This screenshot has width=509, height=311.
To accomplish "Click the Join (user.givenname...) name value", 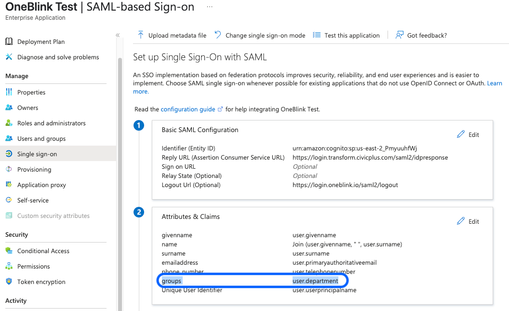I will pos(347,244).
